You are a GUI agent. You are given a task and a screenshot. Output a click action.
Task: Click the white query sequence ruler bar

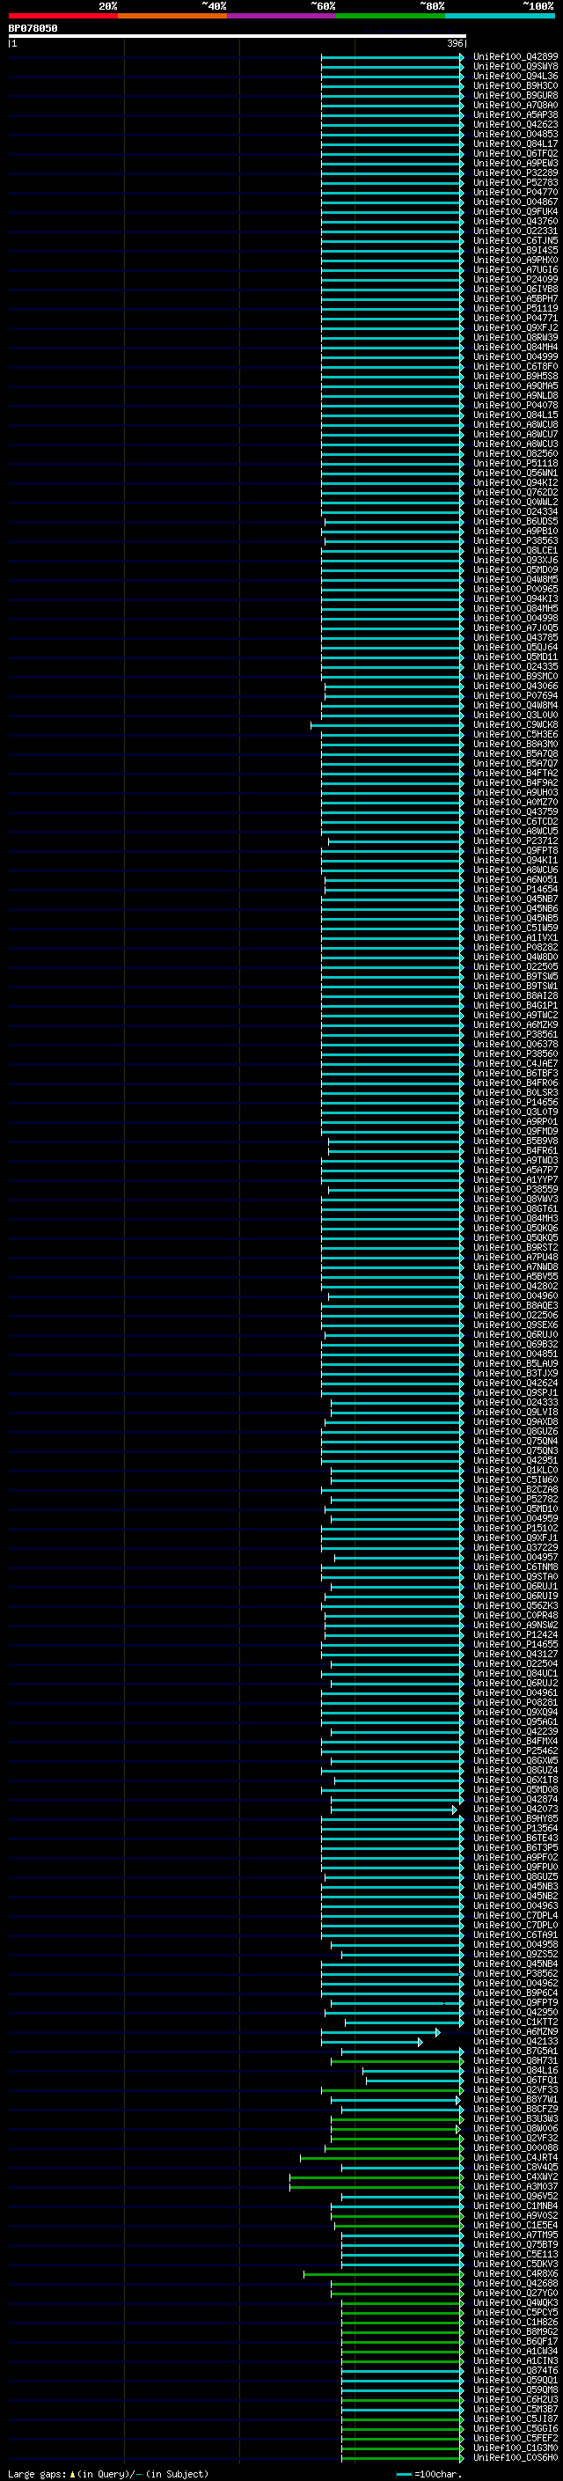[x=238, y=37]
